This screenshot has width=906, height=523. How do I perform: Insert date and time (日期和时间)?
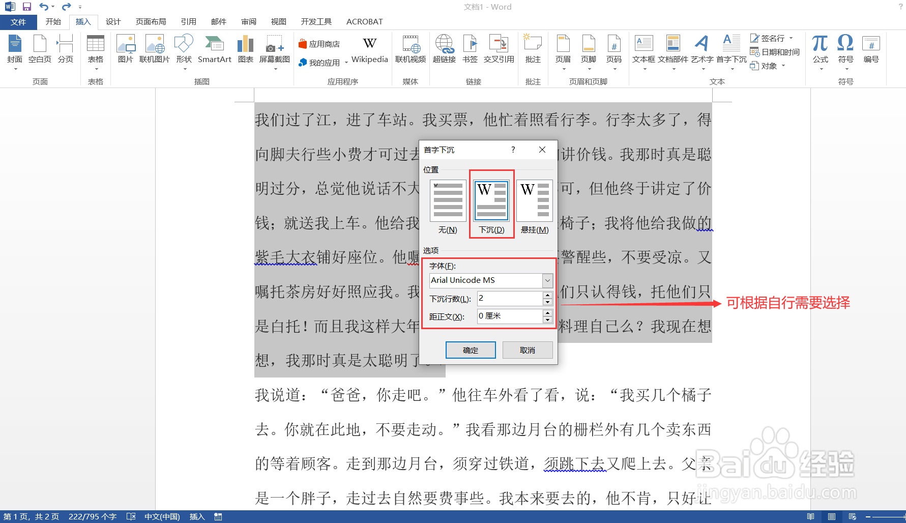[775, 52]
